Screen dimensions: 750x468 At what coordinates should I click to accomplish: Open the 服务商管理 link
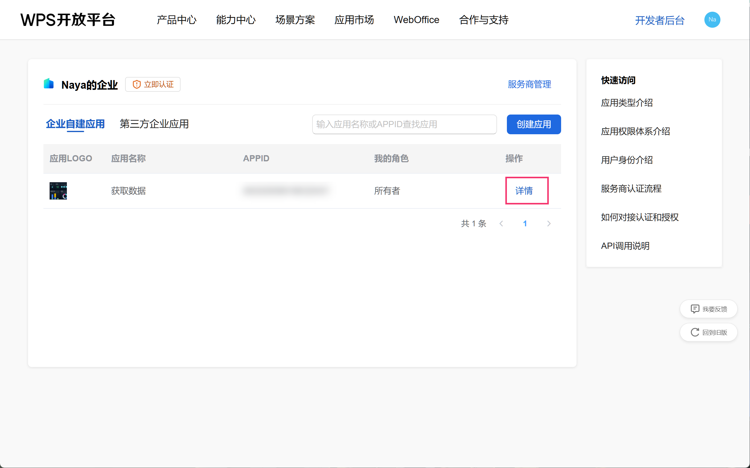point(529,84)
